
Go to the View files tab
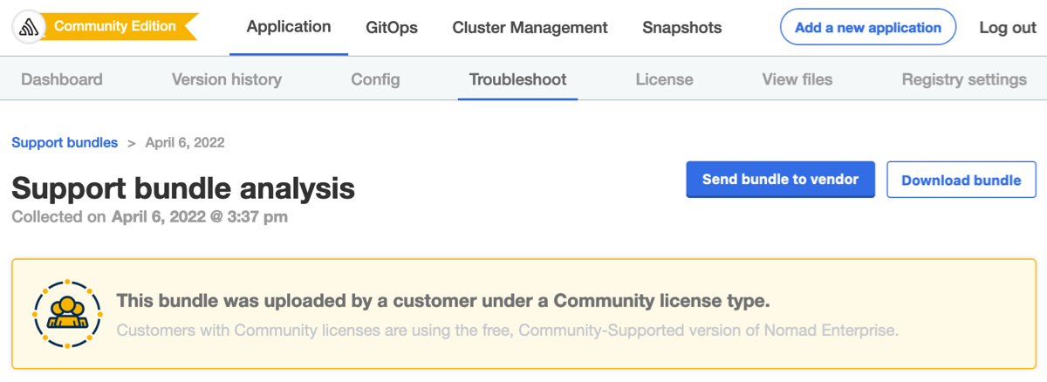coord(797,79)
